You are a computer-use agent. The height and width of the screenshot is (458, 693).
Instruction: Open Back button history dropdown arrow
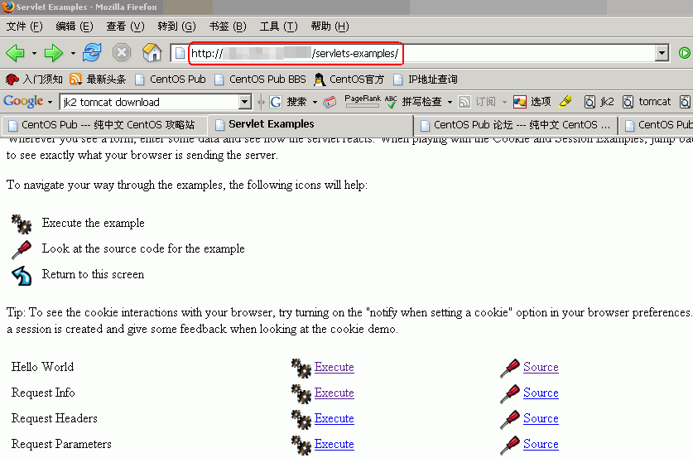(x=34, y=54)
